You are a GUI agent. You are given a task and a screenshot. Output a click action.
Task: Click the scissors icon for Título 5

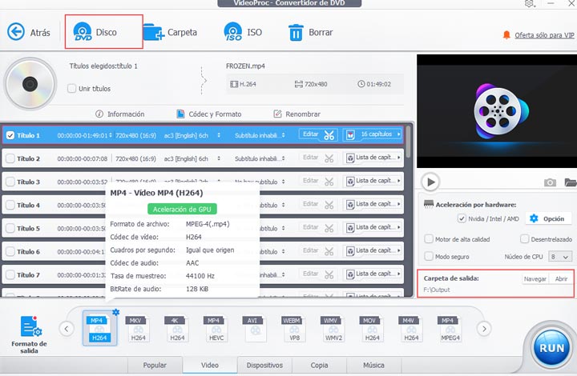click(329, 228)
